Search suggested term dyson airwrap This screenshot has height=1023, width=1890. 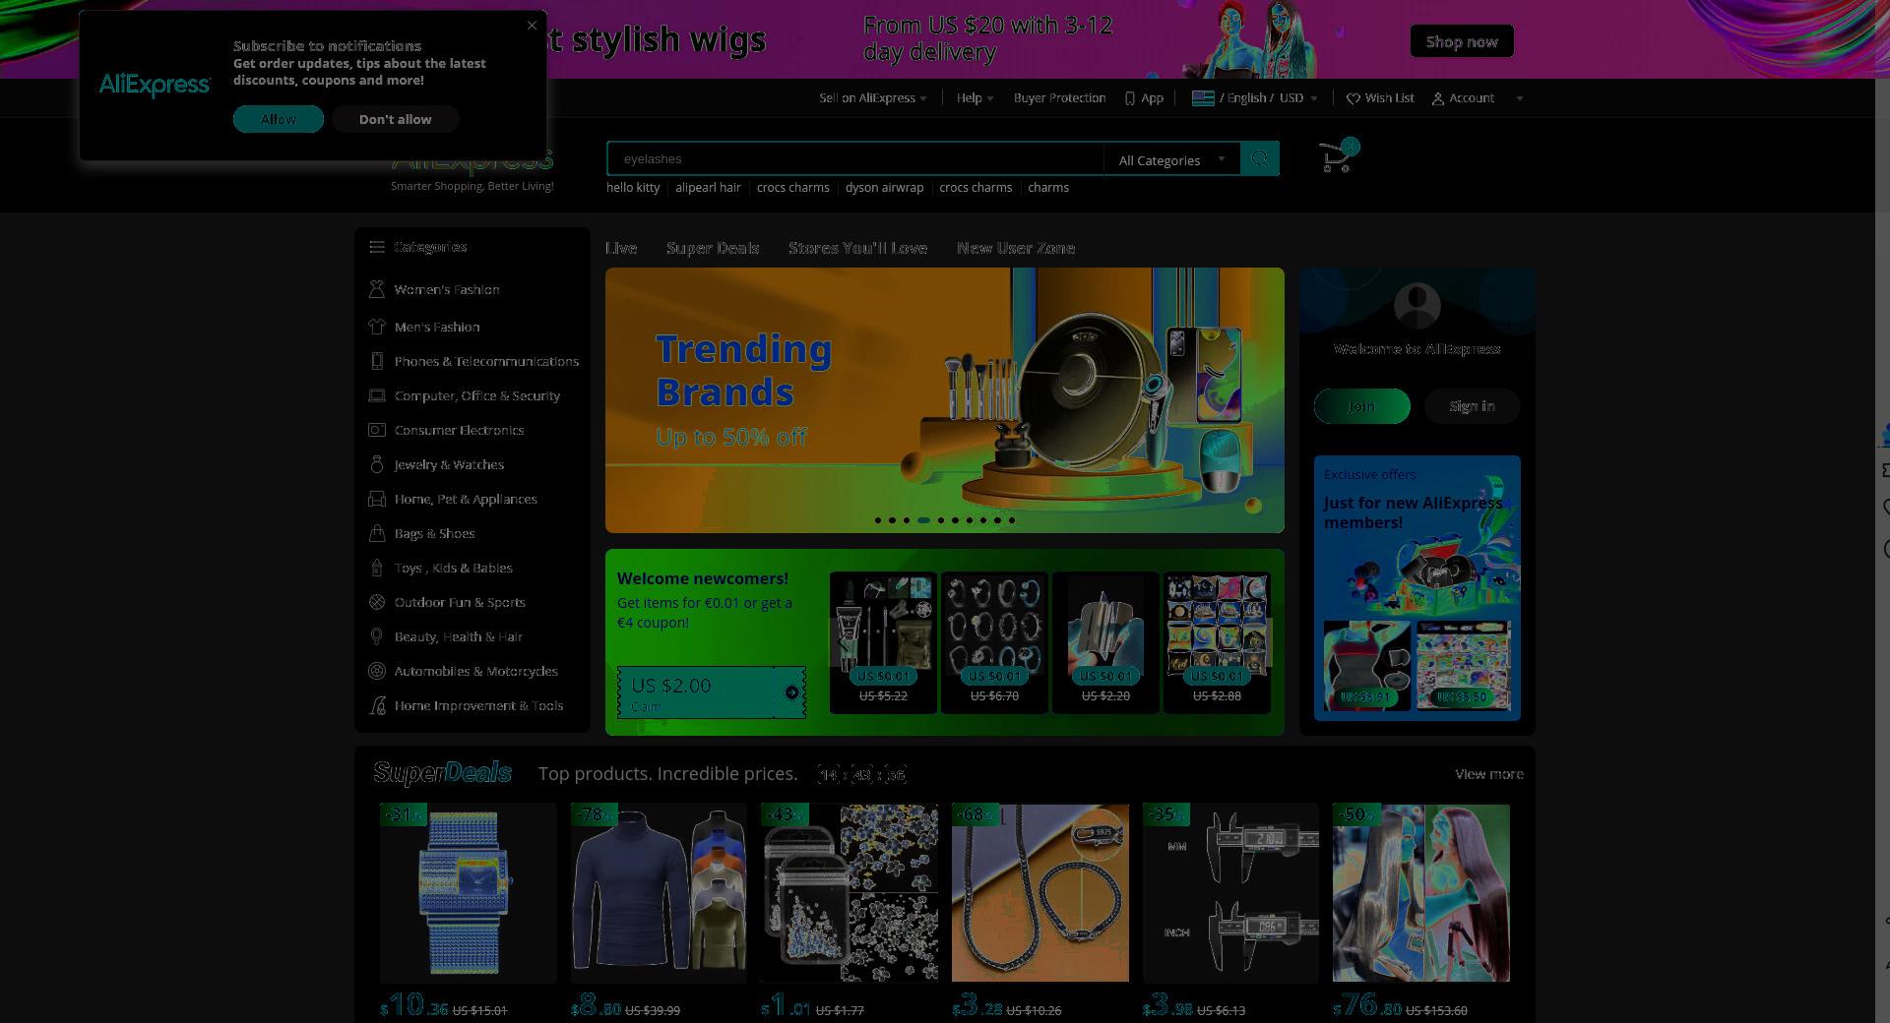(884, 188)
